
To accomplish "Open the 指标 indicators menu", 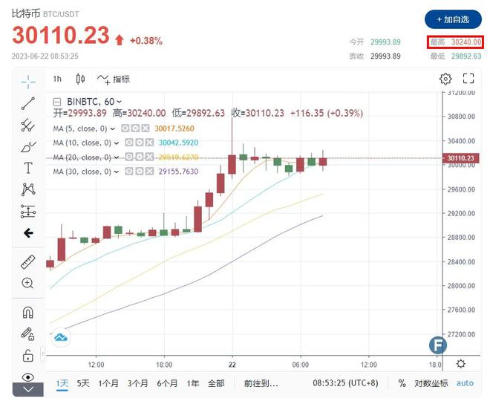I will coord(114,79).
